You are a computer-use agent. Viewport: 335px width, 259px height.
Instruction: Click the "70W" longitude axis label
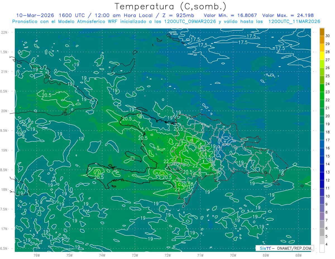233,255
